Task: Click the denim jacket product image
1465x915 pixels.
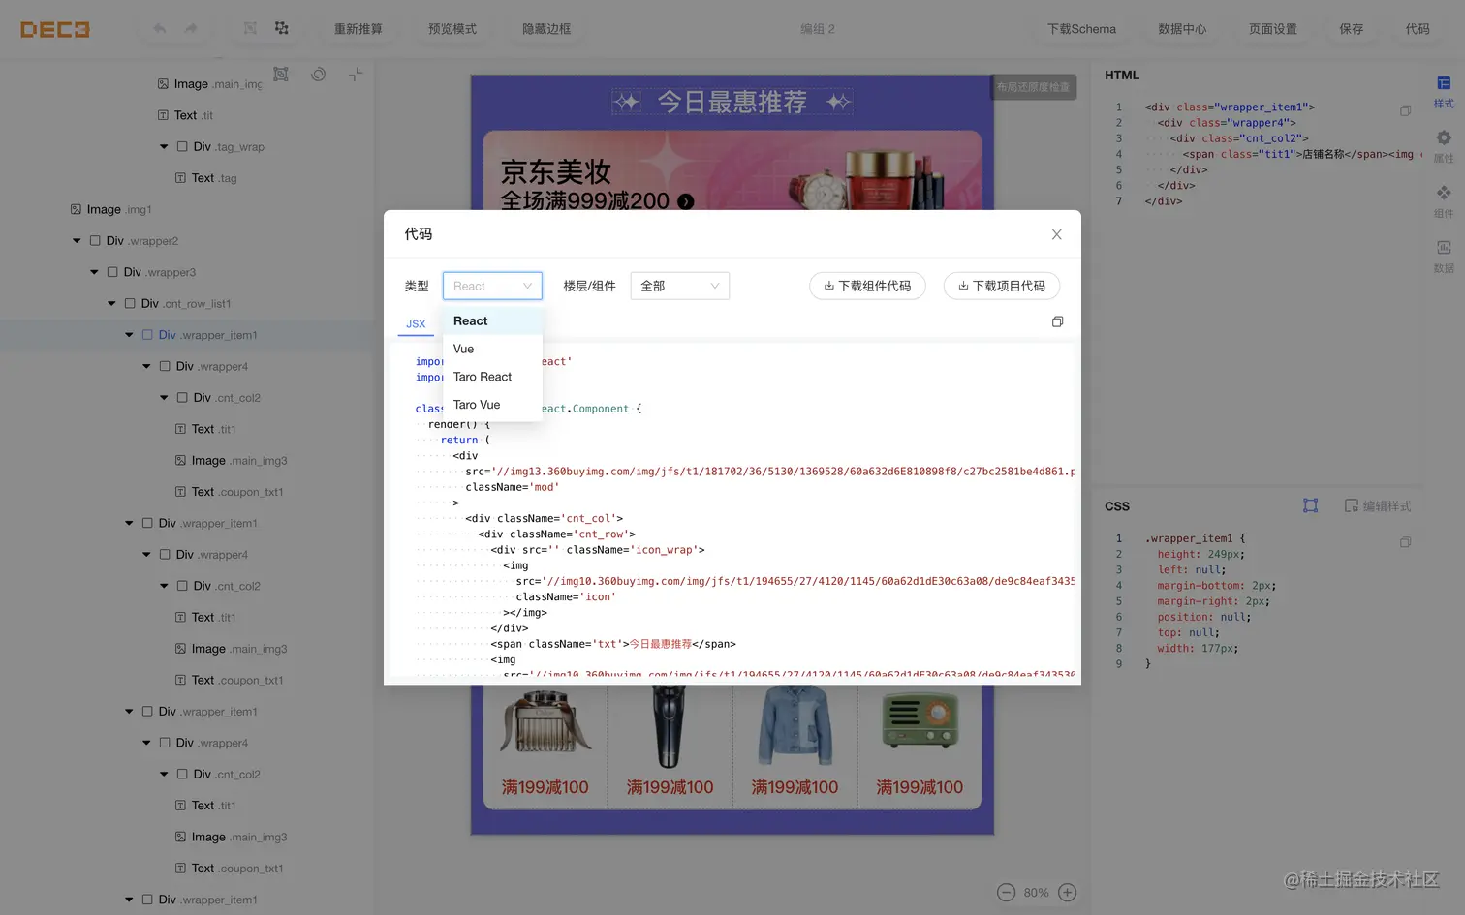Action: tap(795, 725)
